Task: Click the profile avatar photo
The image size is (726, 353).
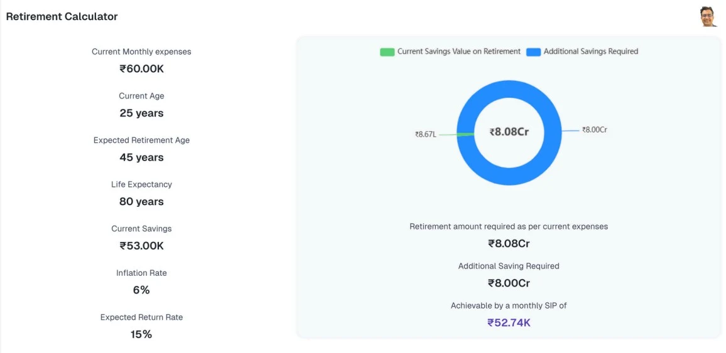Action: [708, 16]
